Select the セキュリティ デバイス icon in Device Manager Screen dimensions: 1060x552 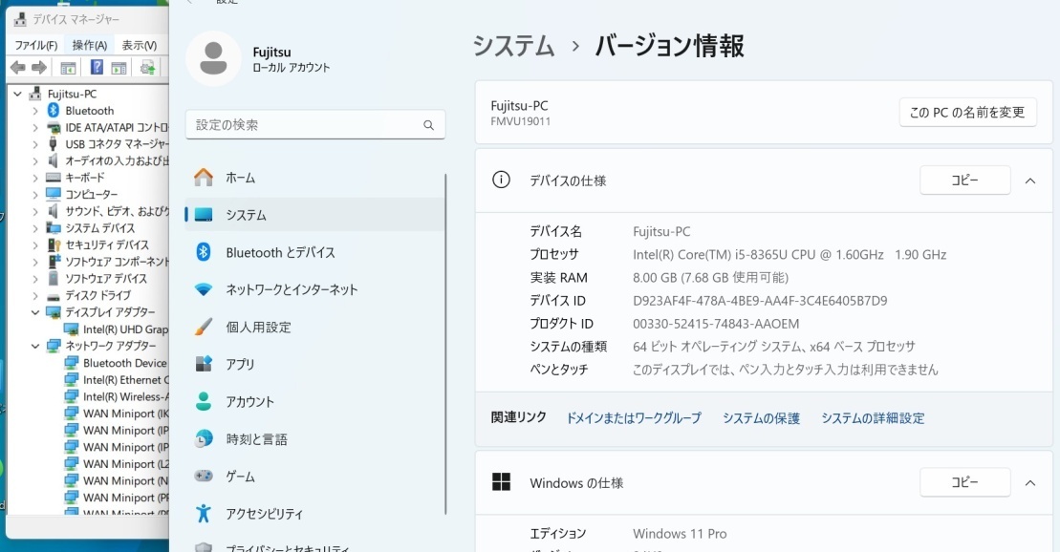(54, 244)
